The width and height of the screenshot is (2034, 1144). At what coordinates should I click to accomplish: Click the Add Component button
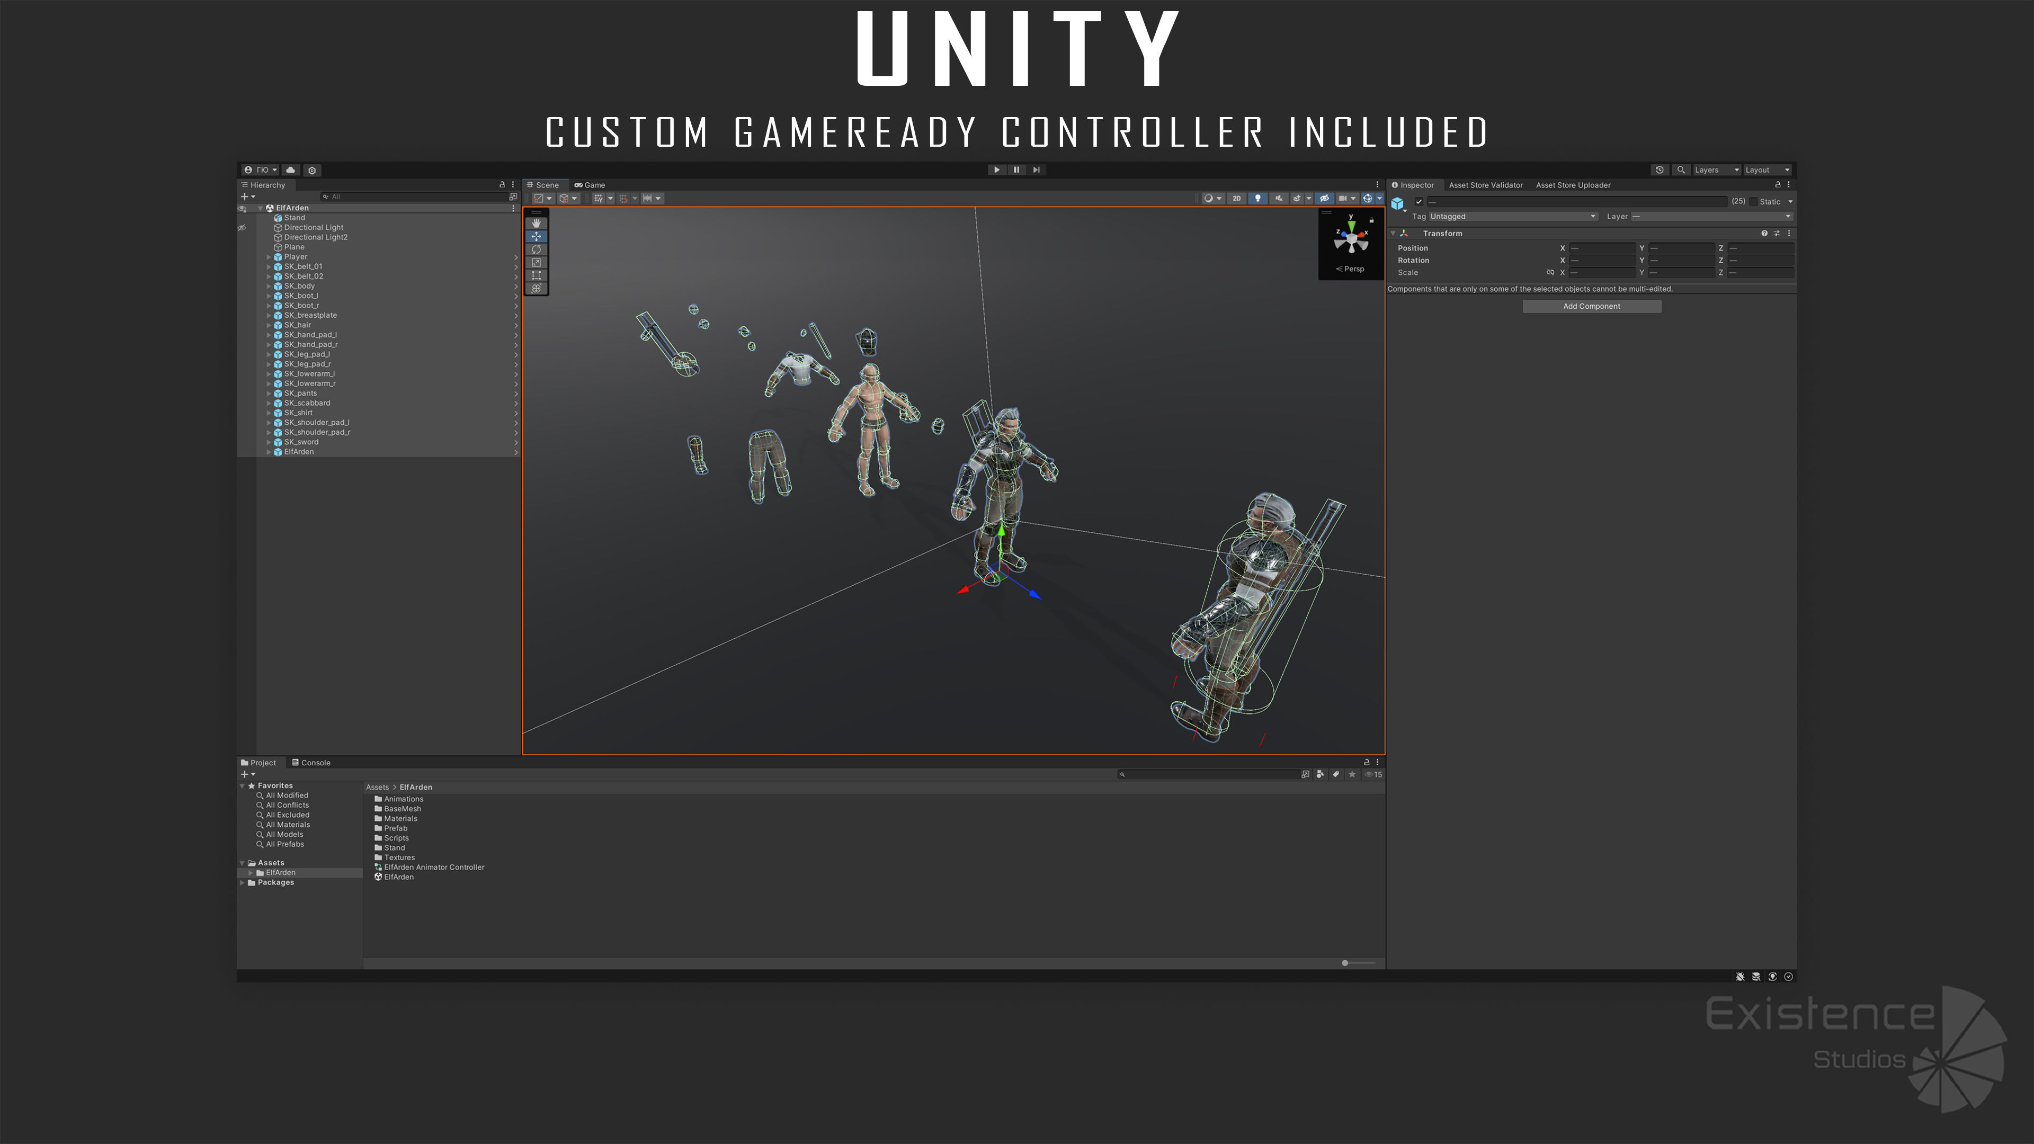tap(1591, 306)
